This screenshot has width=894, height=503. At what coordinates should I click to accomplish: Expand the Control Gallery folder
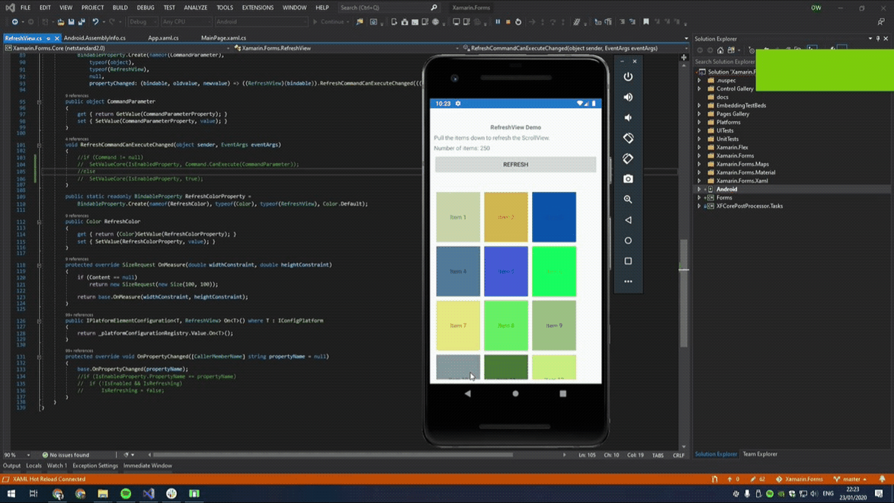[x=700, y=88]
